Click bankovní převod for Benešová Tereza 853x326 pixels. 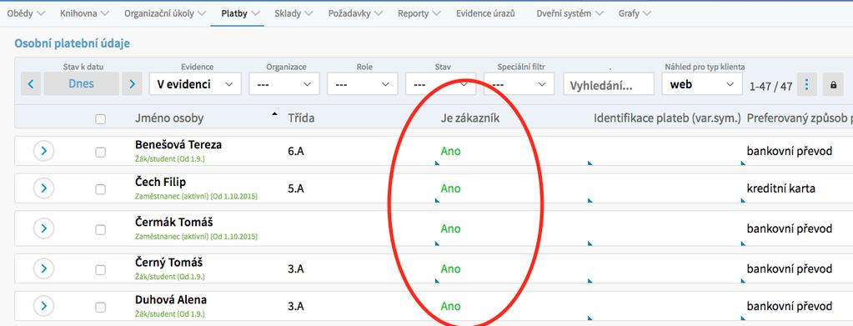tap(790, 151)
